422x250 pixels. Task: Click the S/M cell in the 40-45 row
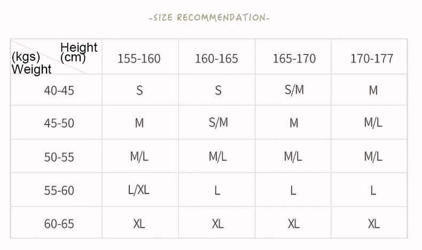(x=294, y=90)
